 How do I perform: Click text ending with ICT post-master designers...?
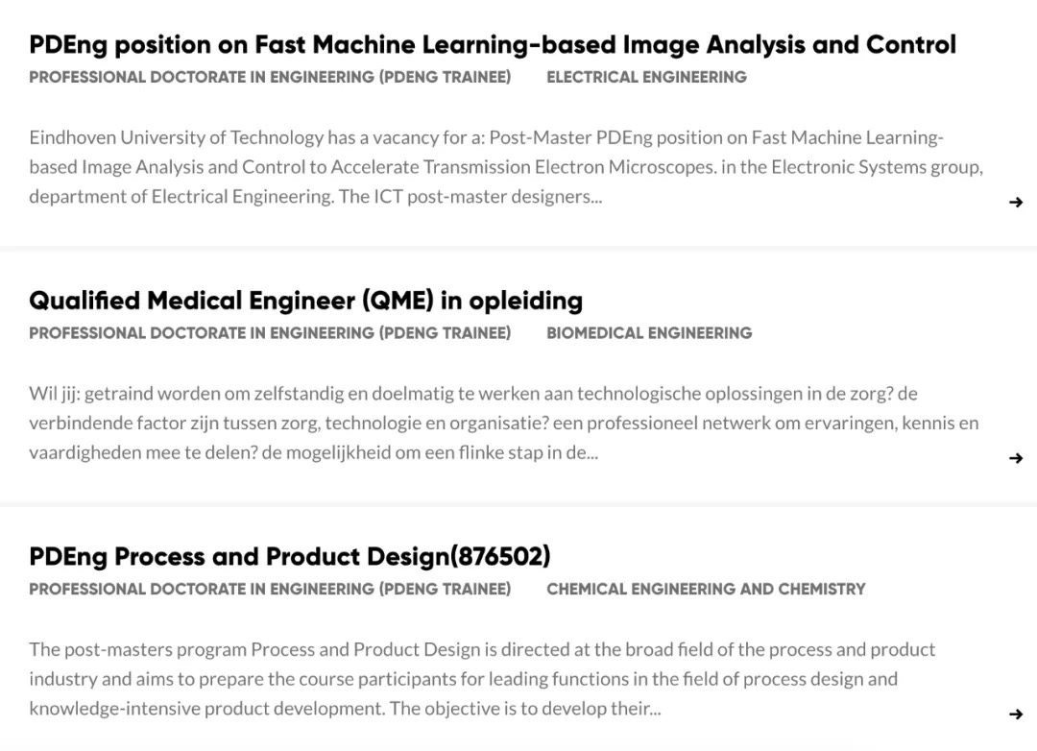click(x=316, y=197)
